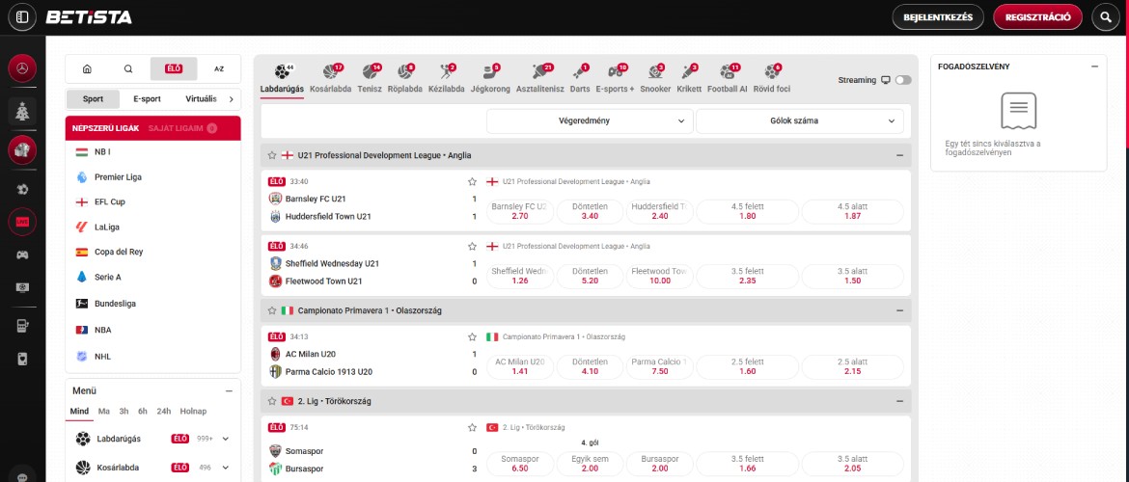Switch to the E-sport tab
Viewport: 1129px width, 482px height.
[x=147, y=99]
